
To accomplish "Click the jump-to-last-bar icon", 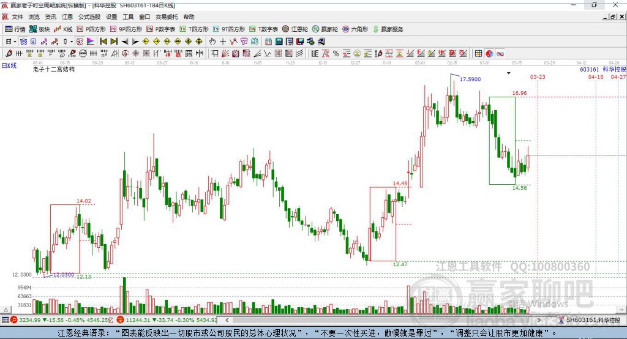I will coord(114,42).
